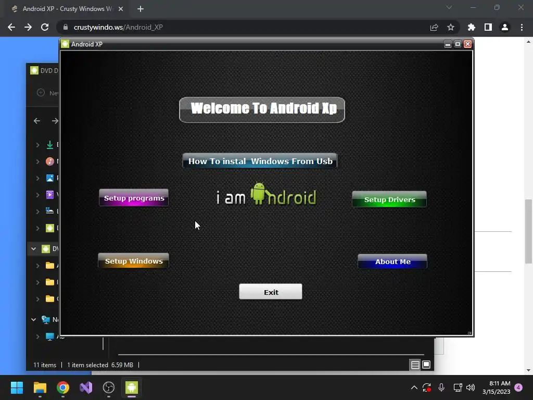Select Downloads icon in Explorer sidebar
This screenshot has height=400, width=533.
point(49,145)
